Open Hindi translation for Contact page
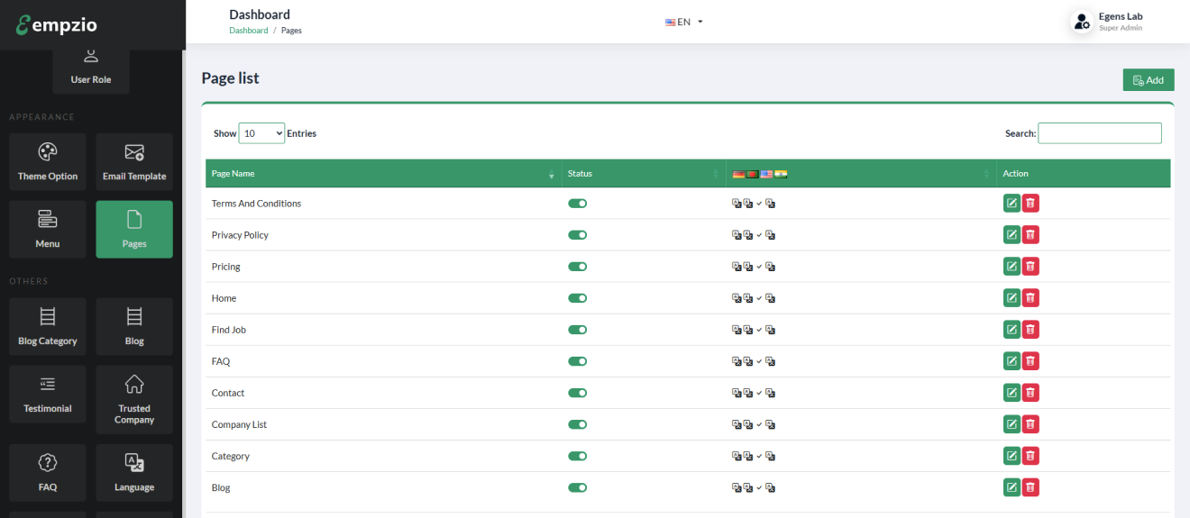Image resolution: width=1190 pixels, height=518 pixels. click(771, 393)
